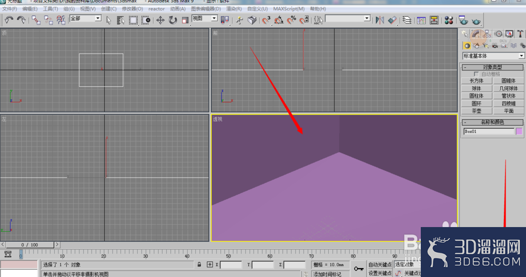Viewport: 526px width, 277px height.
Task: Click the Mirror tool icon
Action: tap(380, 20)
